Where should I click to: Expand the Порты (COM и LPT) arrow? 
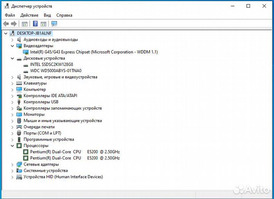[12, 133]
